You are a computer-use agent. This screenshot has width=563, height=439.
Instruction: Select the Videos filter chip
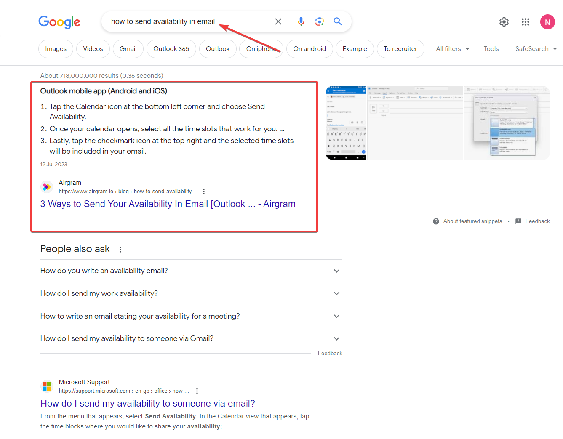pos(93,49)
